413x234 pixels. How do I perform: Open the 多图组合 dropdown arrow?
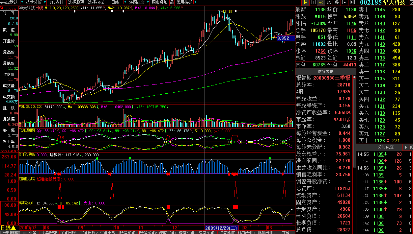(147, 2)
